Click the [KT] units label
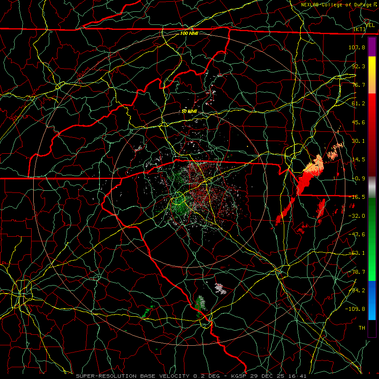This screenshot has height=379, width=379. coord(360,29)
